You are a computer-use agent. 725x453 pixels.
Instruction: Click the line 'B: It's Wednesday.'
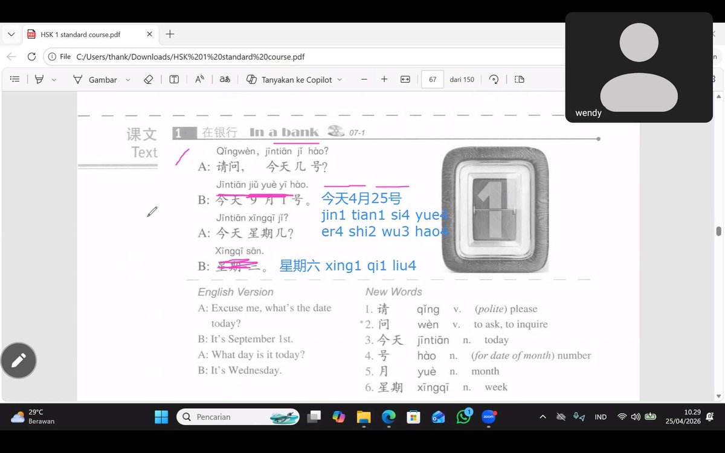coord(240,370)
